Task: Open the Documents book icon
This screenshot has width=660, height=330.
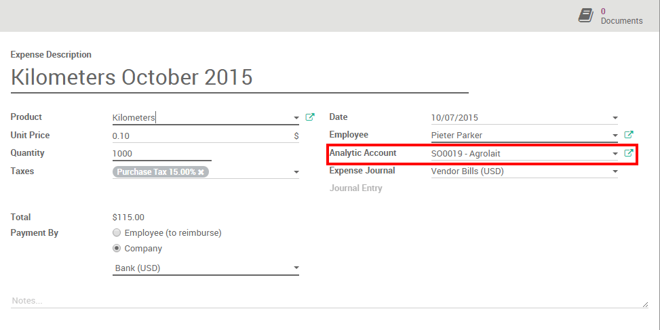Action: pos(586,16)
